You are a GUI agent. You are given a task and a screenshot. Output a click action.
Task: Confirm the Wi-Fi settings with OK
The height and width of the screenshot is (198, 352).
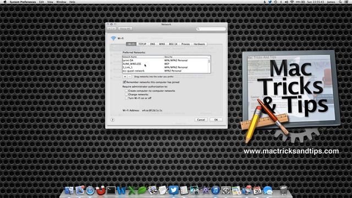pyautogui.click(x=216, y=120)
